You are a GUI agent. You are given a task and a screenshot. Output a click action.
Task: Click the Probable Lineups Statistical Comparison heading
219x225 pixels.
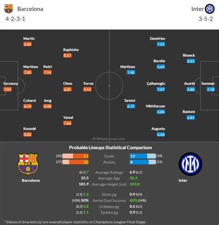[110, 147]
